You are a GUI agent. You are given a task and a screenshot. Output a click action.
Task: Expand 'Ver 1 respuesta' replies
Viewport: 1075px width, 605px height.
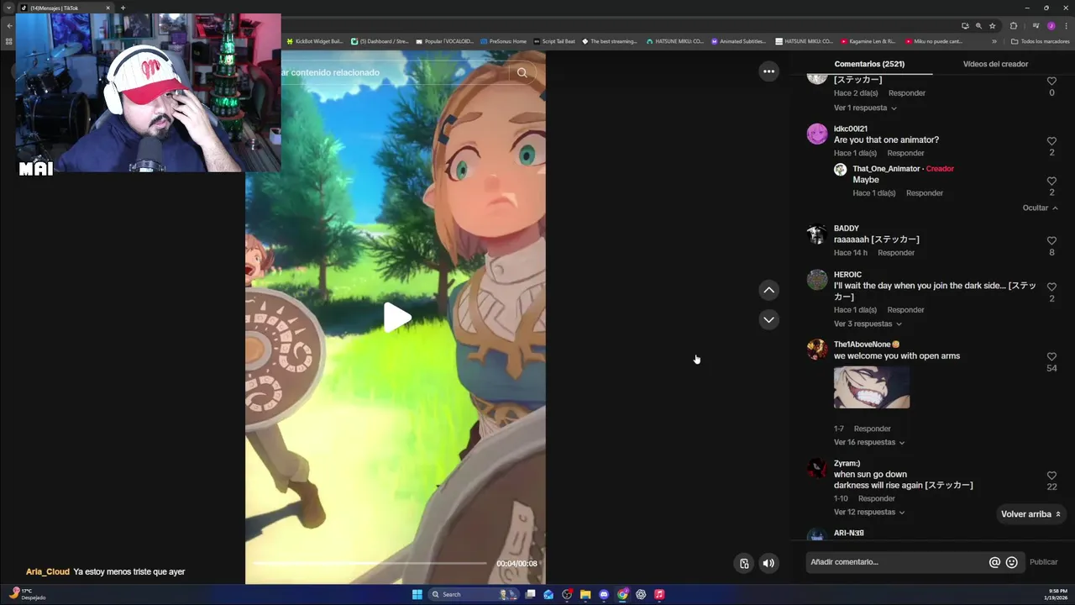(865, 108)
